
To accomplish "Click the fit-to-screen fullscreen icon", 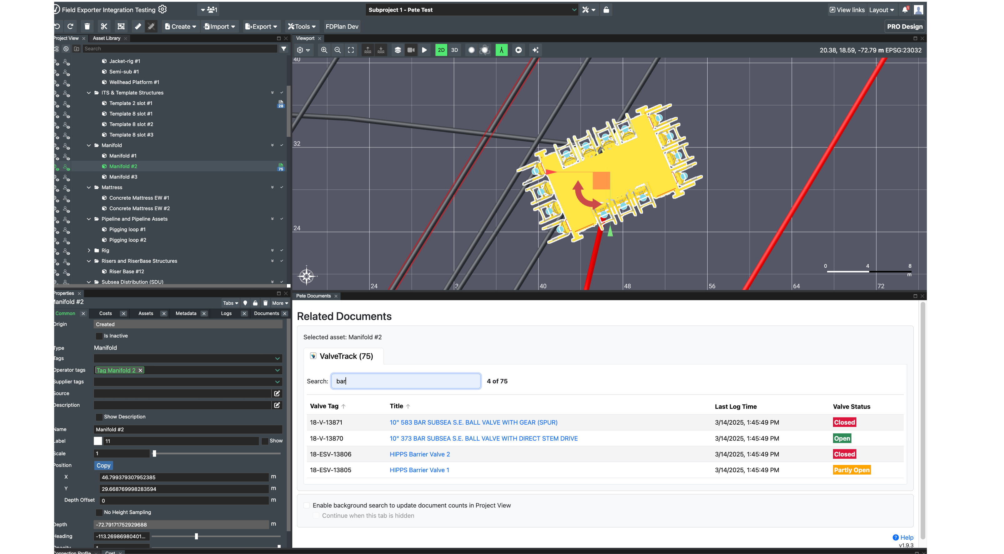I will [351, 50].
